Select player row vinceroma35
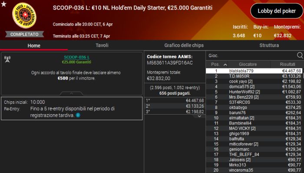 [254, 170]
